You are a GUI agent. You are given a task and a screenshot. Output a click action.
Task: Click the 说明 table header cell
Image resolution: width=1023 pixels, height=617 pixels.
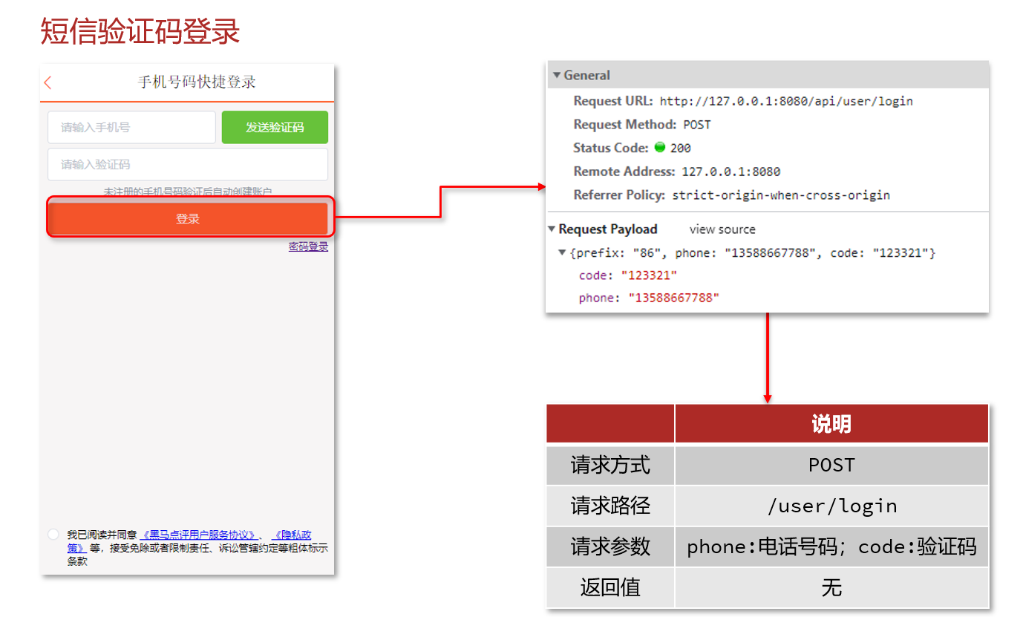(831, 423)
